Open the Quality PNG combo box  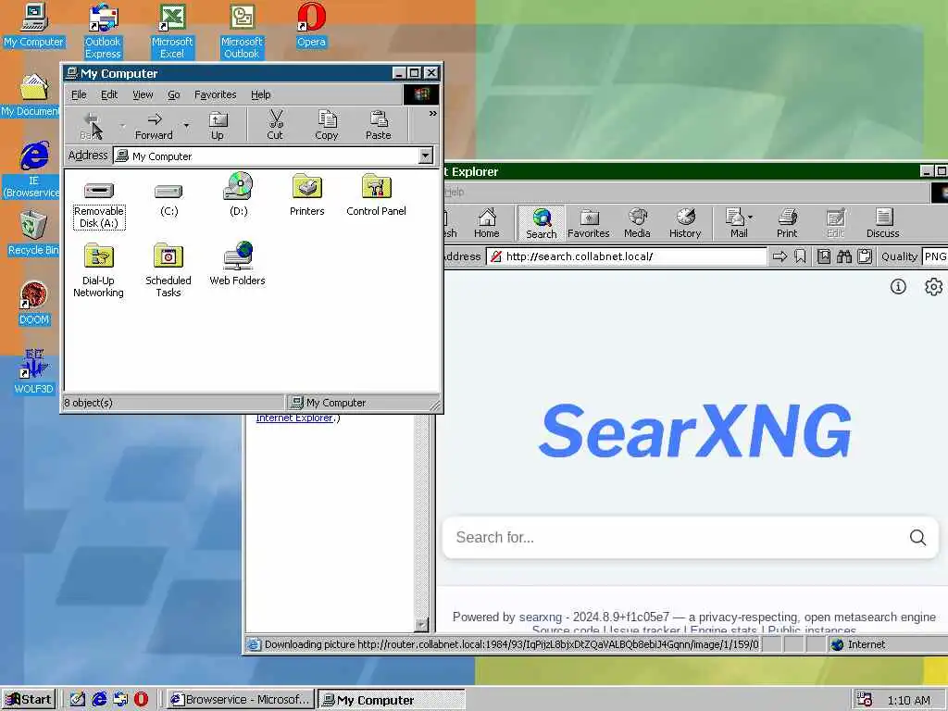click(x=935, y=256)
